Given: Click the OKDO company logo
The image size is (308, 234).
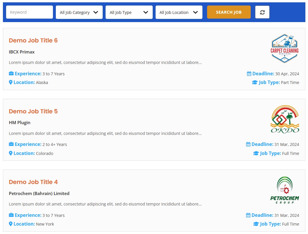Looking at the screenshot, I should tap(285, 119).
